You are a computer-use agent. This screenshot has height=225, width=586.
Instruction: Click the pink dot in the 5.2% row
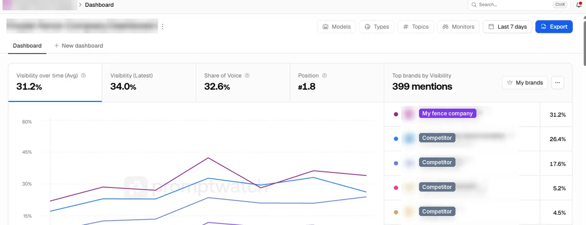click(x=396, y=188)
